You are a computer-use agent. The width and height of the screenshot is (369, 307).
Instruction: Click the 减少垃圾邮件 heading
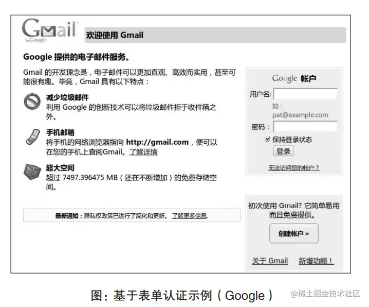pyautogui.click(x=67, y=97)
